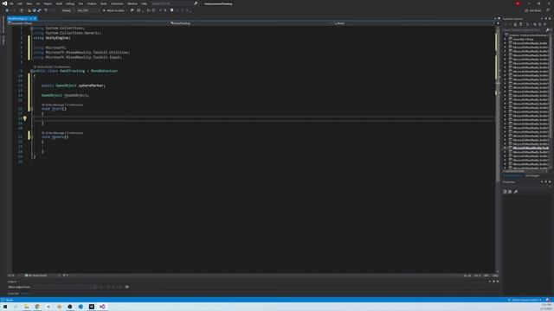Open the HandTracking type navigation dropdown

(x=251, y=23)
